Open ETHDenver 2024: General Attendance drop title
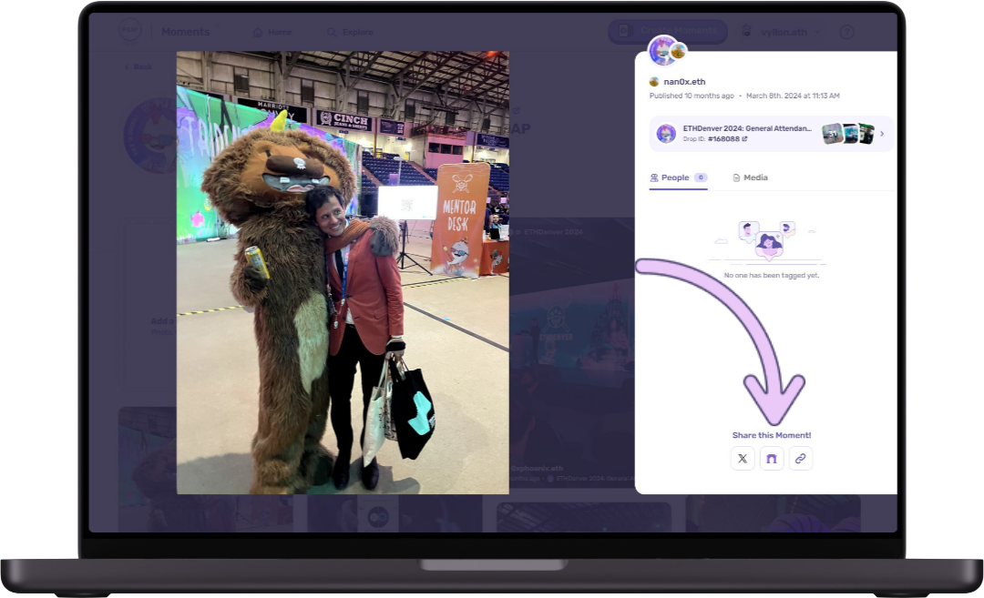Screen dimensions: 984x598 (x=747, y=128)
